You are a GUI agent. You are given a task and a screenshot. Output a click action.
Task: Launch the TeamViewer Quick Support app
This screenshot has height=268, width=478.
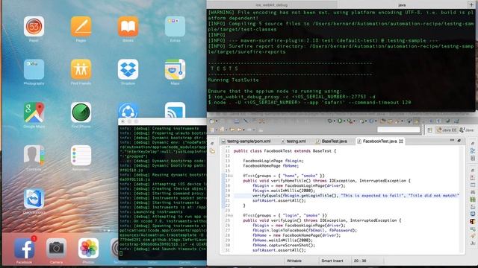coord(34,199)
